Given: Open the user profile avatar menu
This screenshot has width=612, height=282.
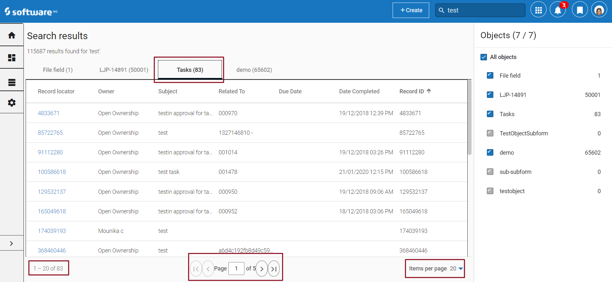Looking at the screenshot, I should pos(599,10).
